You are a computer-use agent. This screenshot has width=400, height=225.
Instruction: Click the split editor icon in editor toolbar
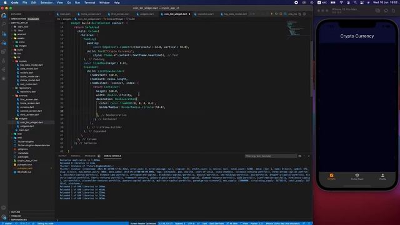(304, 14)
